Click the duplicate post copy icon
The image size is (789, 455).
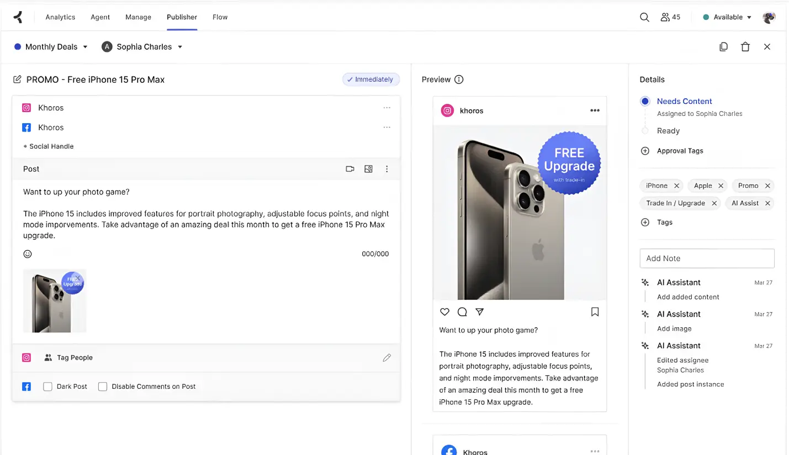click(723, 47)
